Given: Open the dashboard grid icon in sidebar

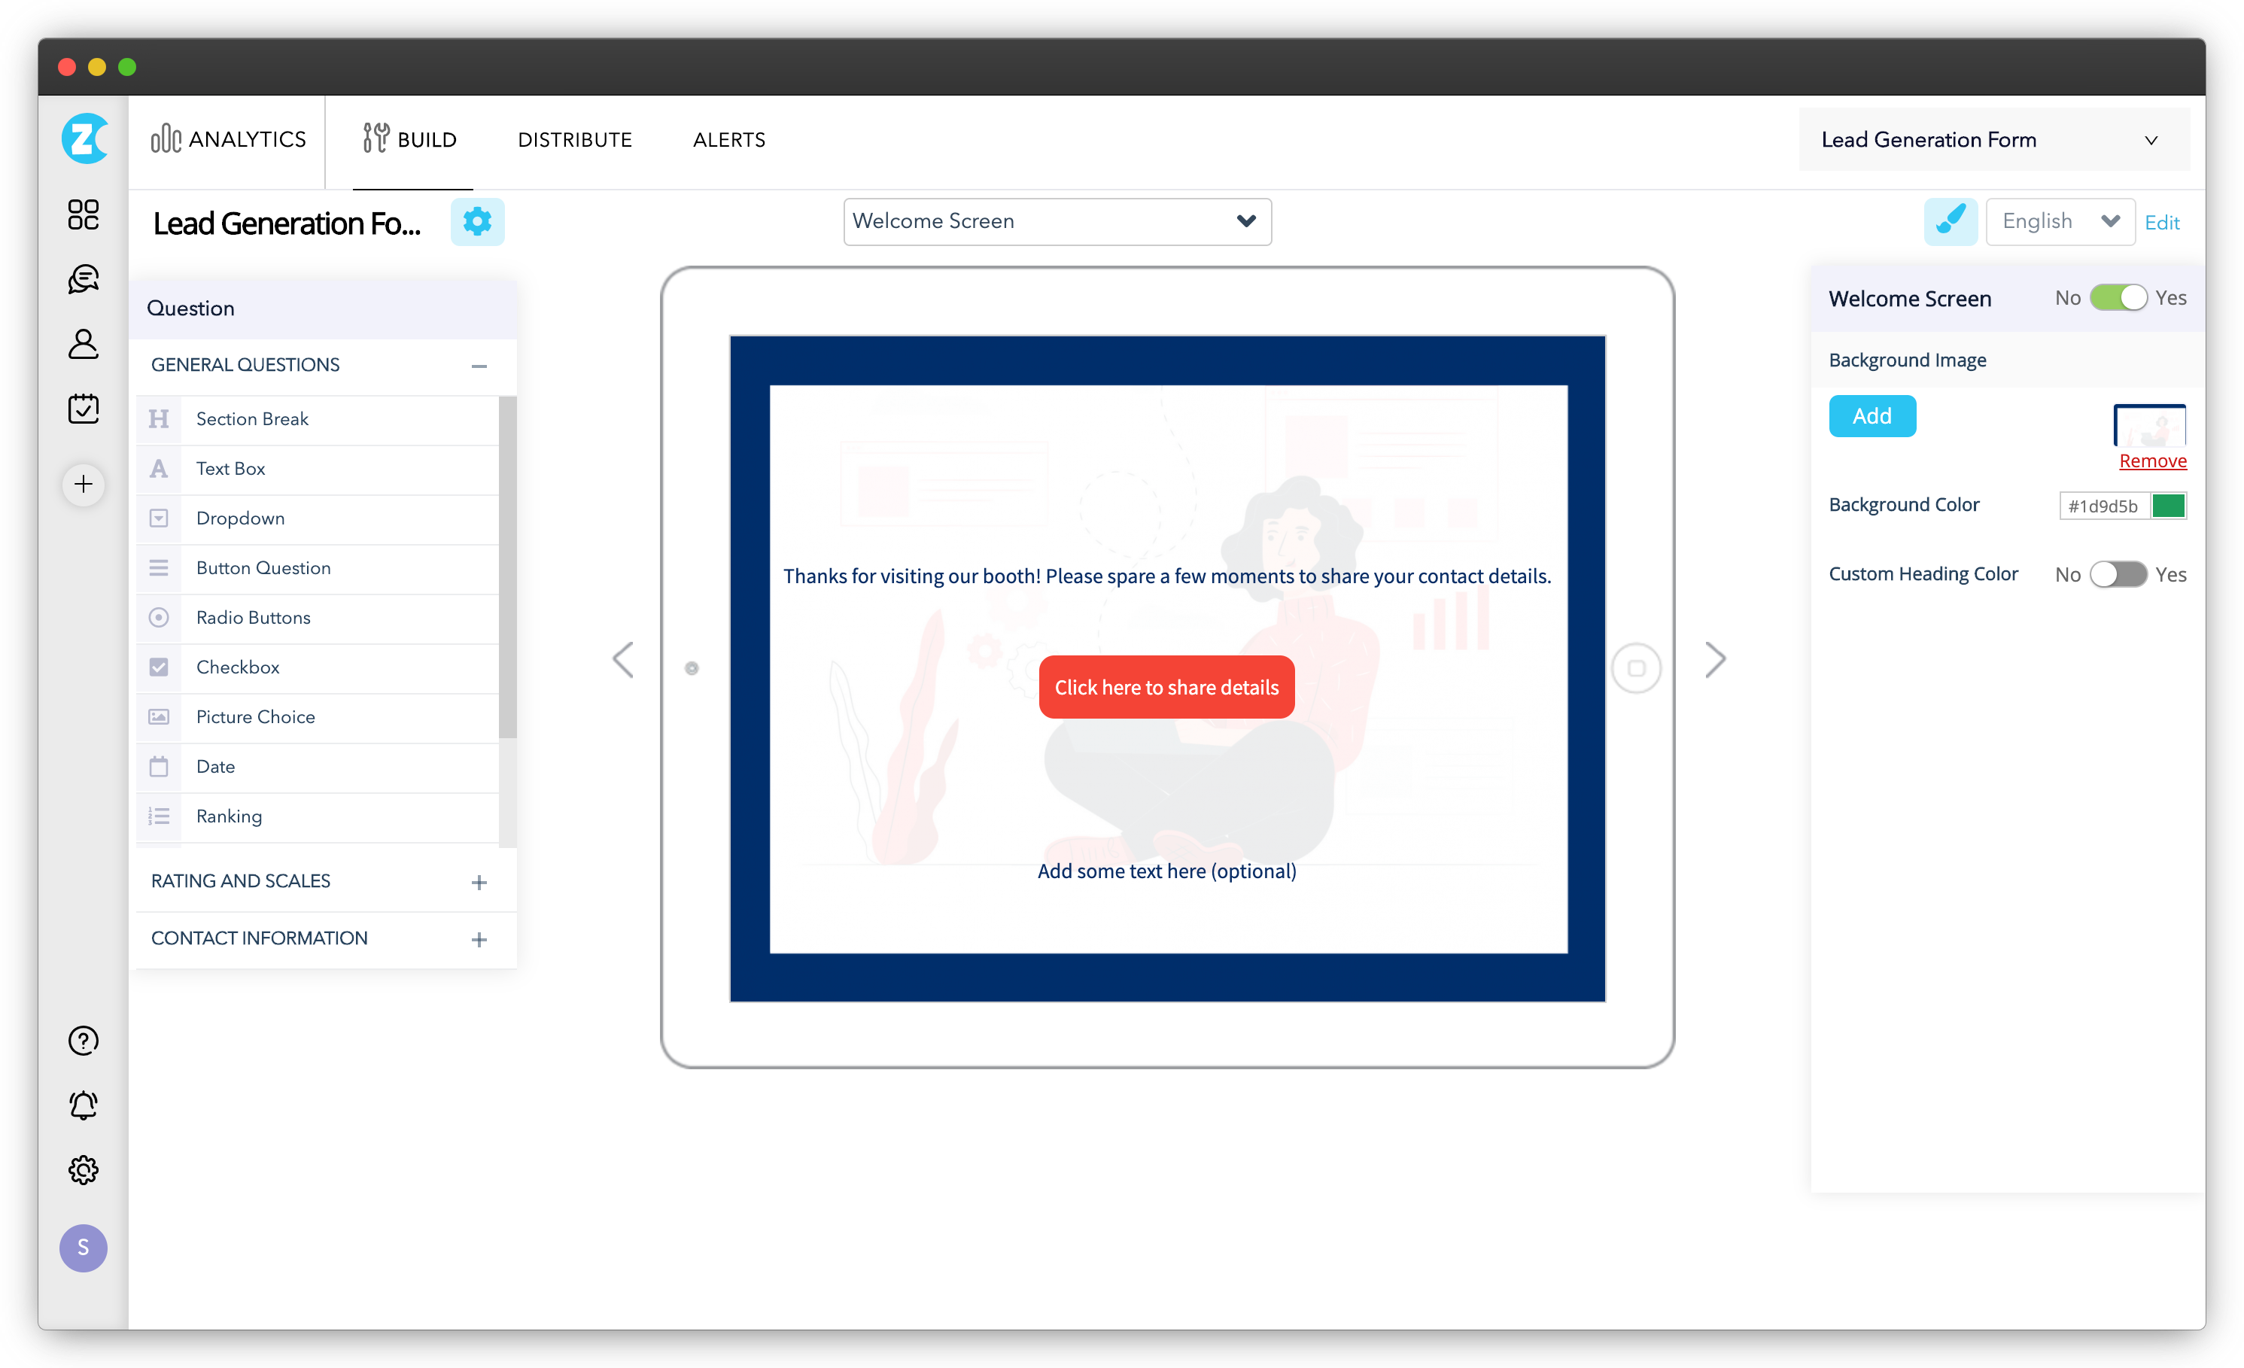Looking at the screenshot, I should (83, 215).
